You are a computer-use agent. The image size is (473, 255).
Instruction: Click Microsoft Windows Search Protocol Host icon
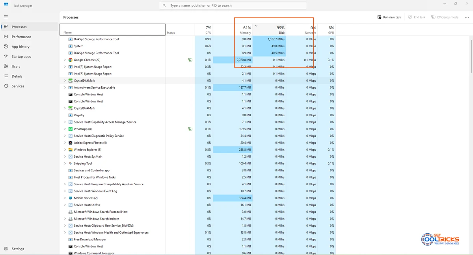pyautogui.click(x=71, y=212)
